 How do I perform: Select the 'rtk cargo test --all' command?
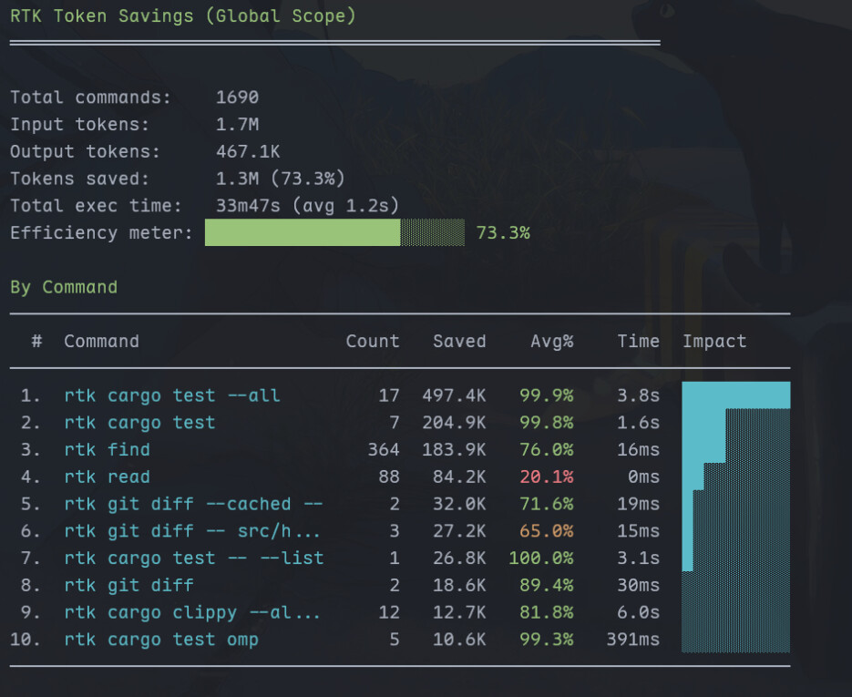pyautogui.click(x=172, y=395)
